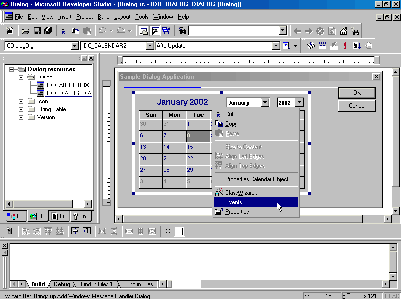Expand the String Table folder
This screenshot has height=300, width=401.
coord(21,109)
